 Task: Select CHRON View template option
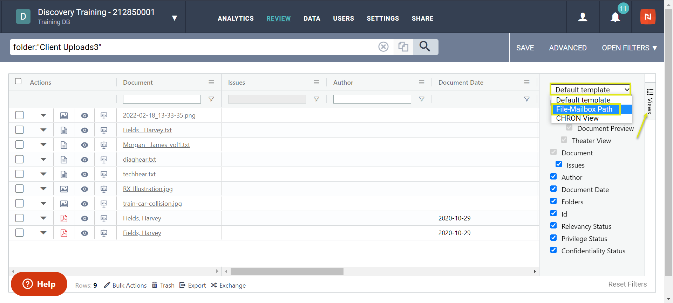click(x=592, y=118)
